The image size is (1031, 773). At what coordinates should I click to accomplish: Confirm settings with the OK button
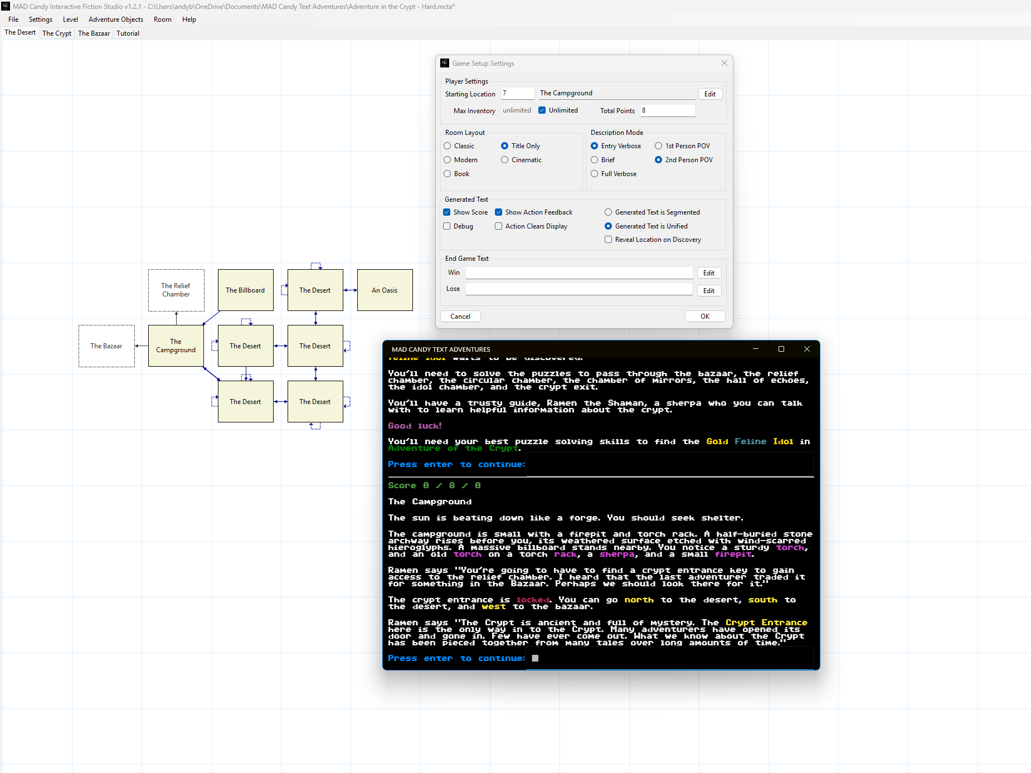pyautogui.click(x=705, y=317)
